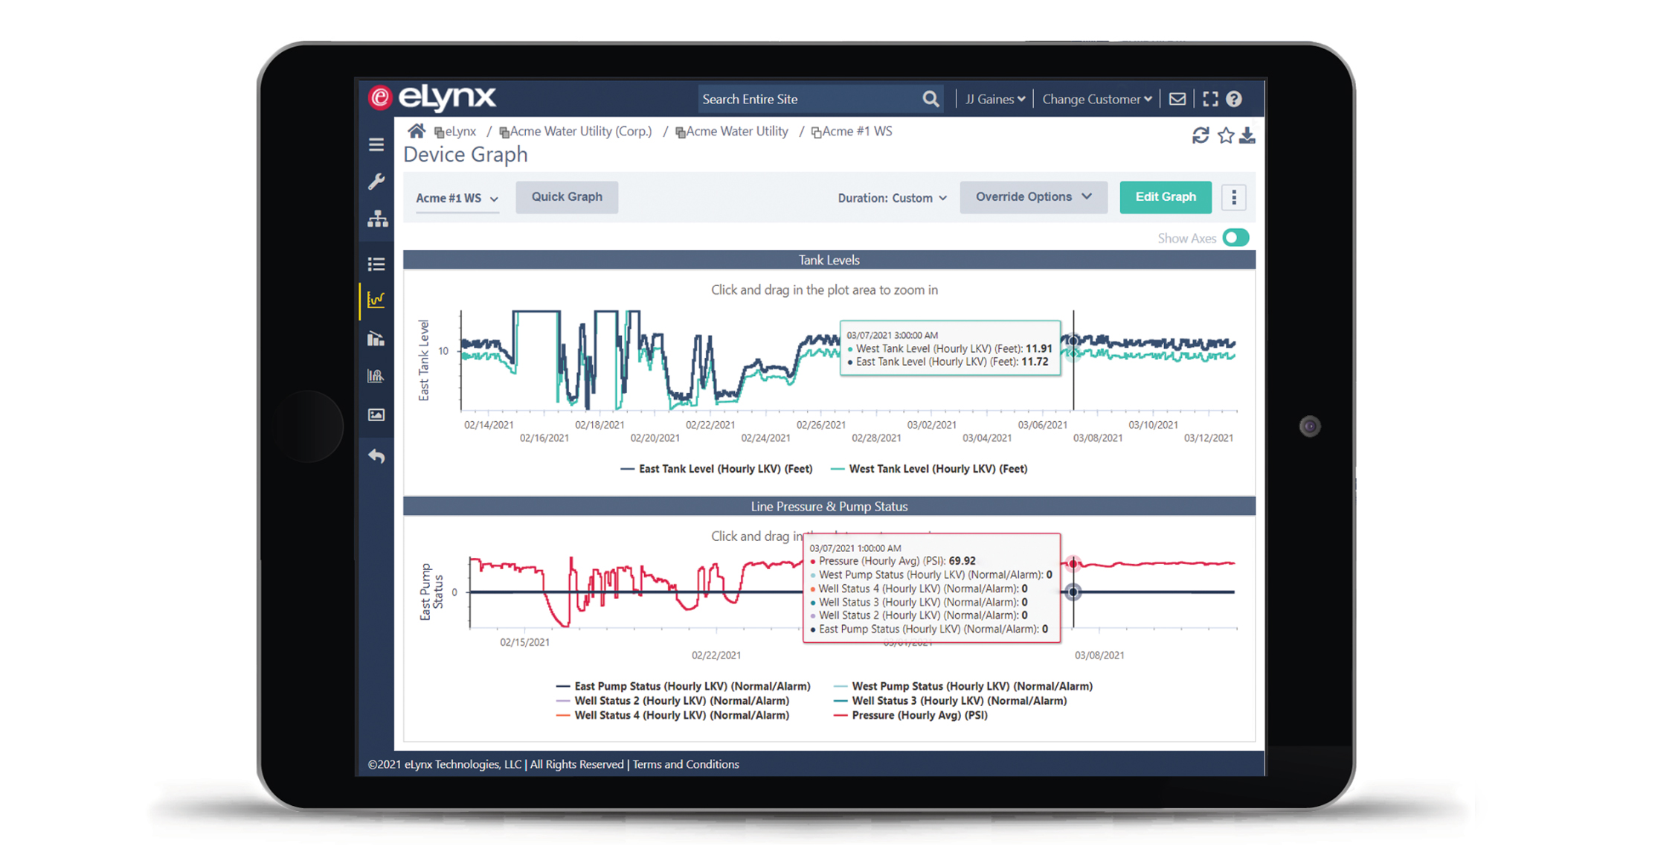Toggle Pressure (Hourly Avg) legend series
Screen dimensions: 1655x849
click(919, 715)
